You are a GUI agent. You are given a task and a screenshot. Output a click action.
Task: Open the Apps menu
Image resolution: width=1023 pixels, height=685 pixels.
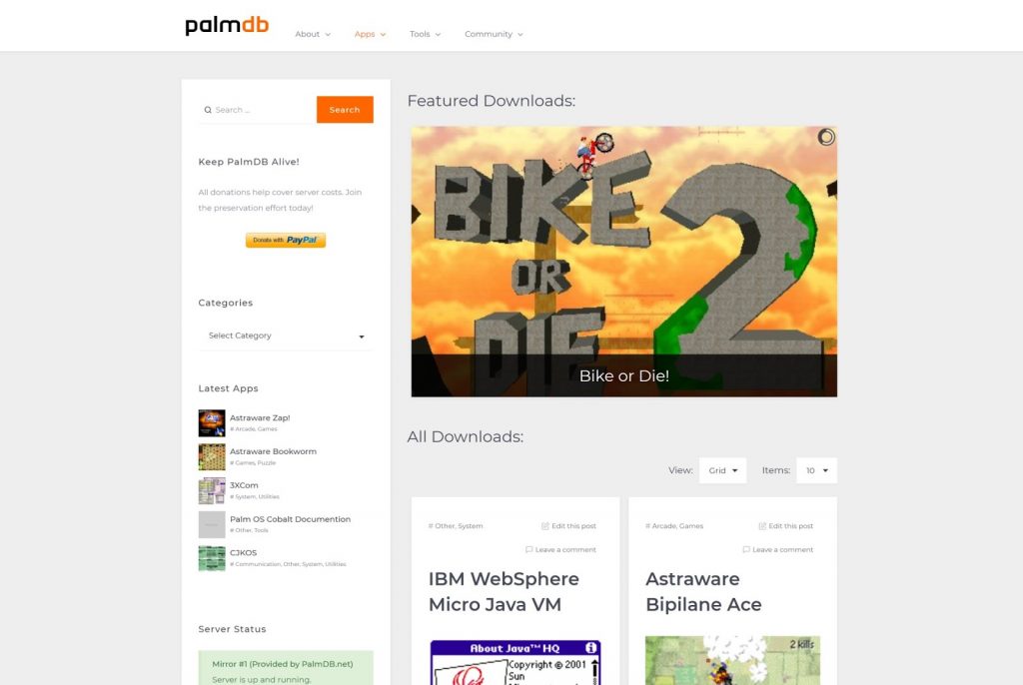coord(370,34)
